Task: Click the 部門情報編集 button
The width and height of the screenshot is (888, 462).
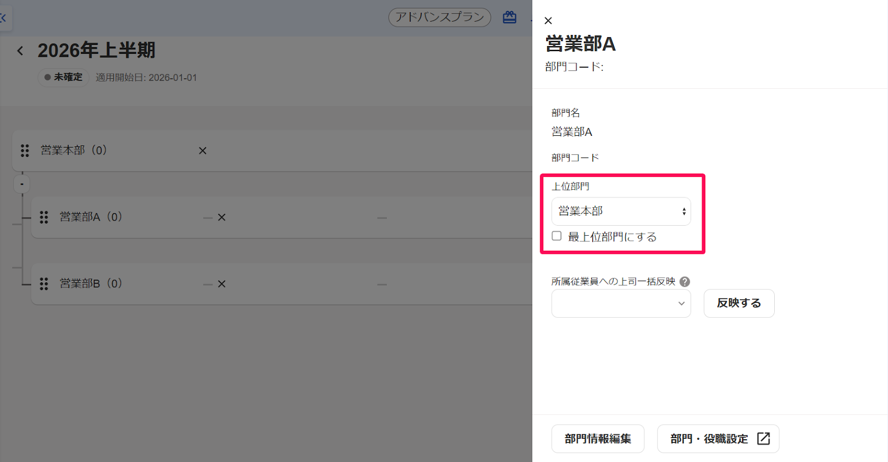Action: point(598,439)
